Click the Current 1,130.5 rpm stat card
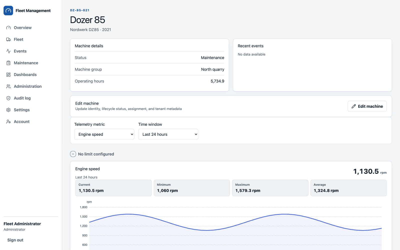 (x=113, y=188)
